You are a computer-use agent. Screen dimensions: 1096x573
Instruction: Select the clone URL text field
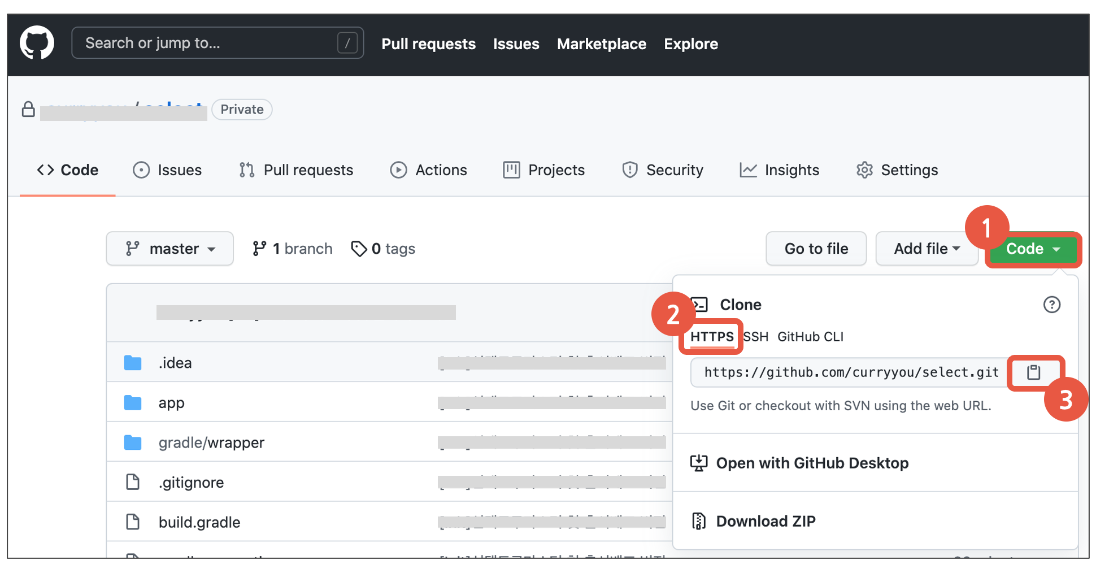(x=850, y=372)
